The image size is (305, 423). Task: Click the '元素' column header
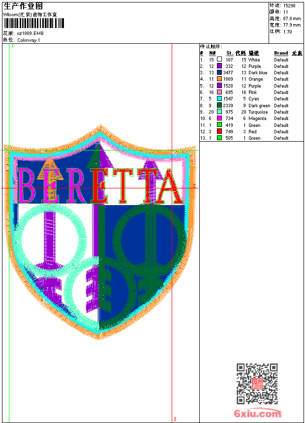[297, 53]
